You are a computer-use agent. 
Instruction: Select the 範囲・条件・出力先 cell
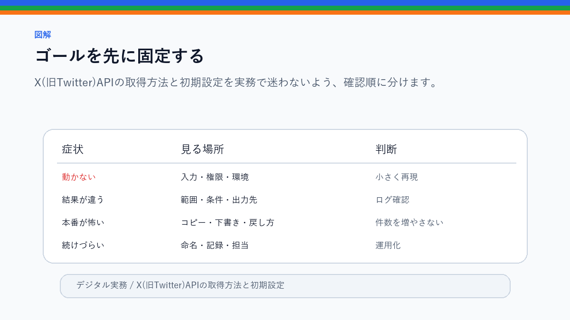[219, 200]
